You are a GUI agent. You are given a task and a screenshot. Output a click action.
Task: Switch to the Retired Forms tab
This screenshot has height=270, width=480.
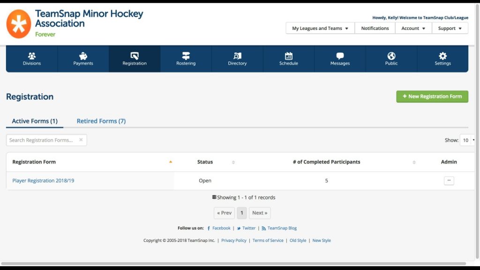coord(101,120)
